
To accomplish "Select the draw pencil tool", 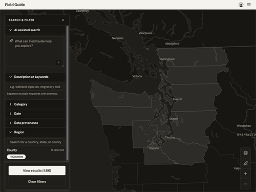I will [x=246, y=163].
